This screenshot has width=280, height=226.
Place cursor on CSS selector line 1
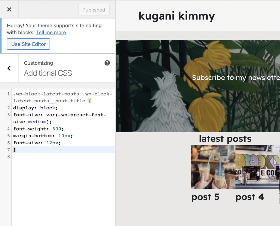[x=63, y=97]
